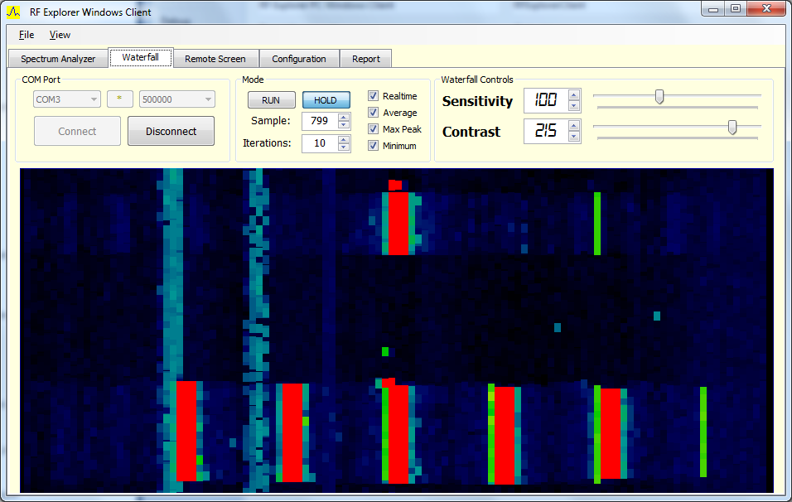
Task: Decrement Sensitivity with the down arrow
Action: (574, 106)
